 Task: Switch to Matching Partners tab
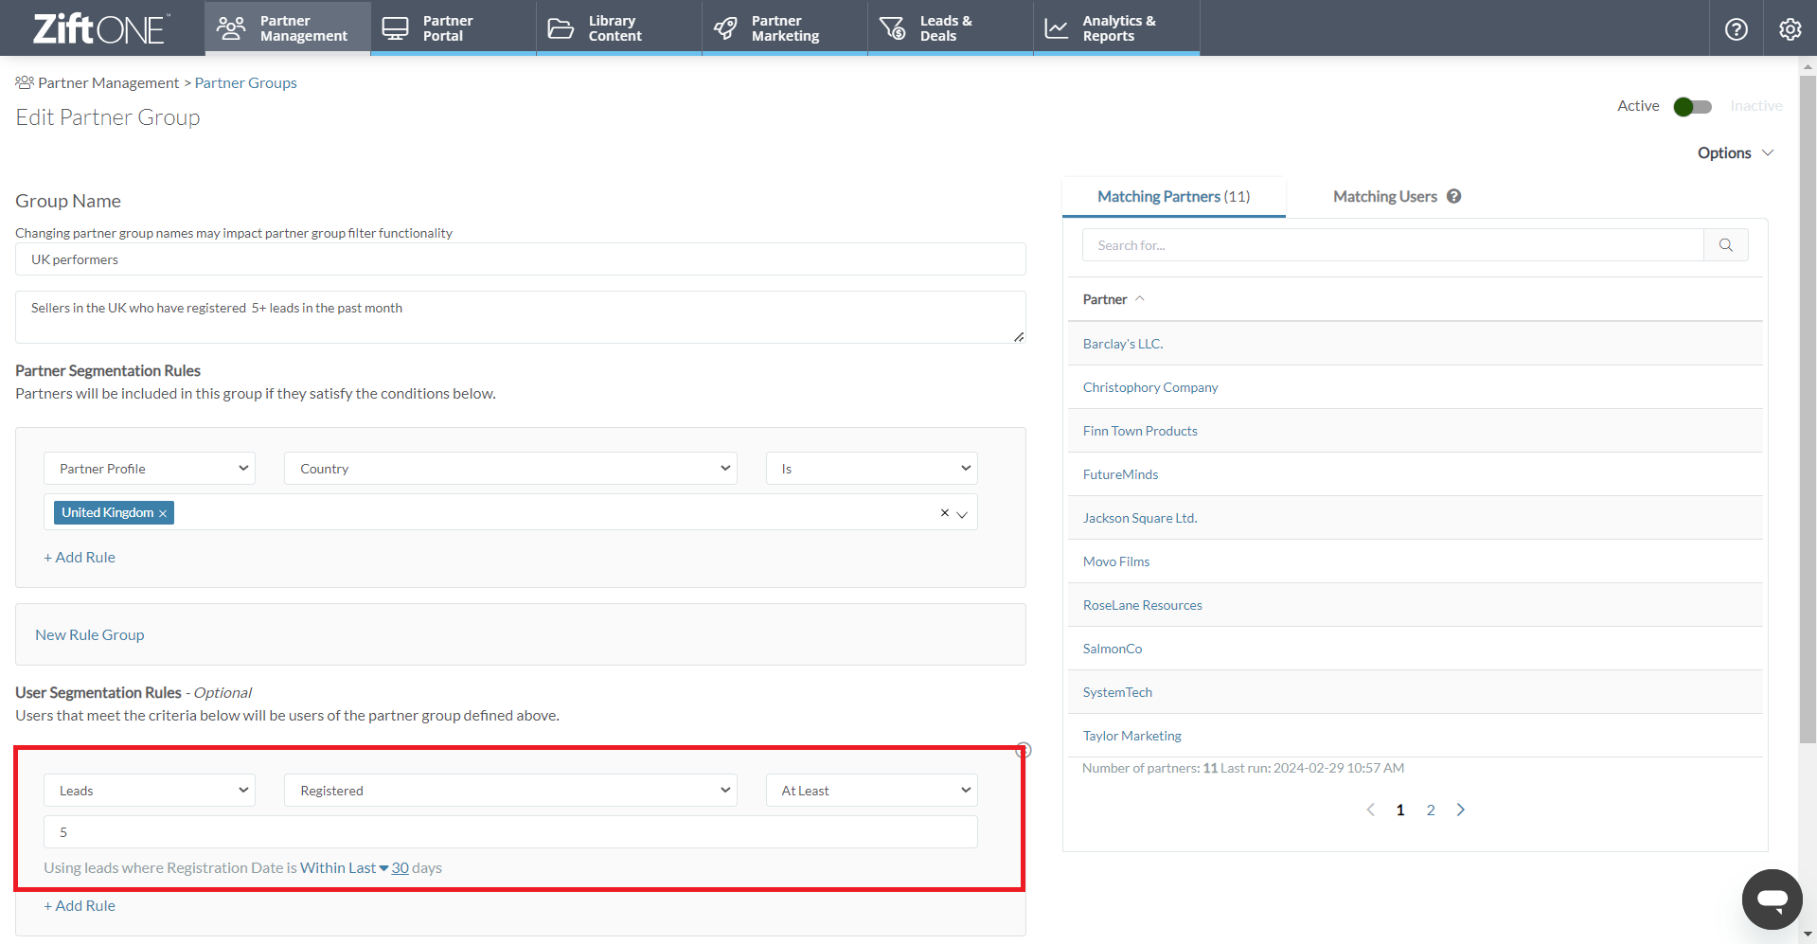(1173, 196)
